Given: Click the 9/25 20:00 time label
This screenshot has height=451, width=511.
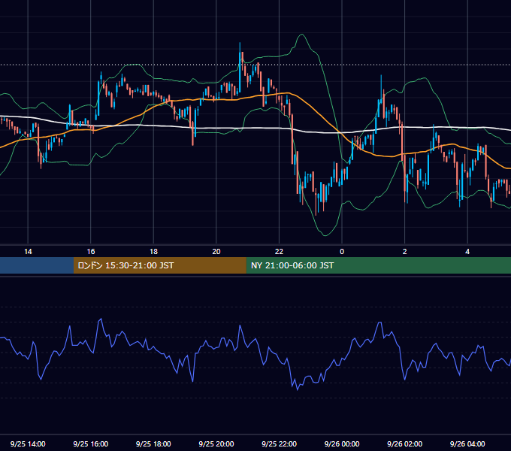Looking at the screenshot, I should tap(216, 443).
